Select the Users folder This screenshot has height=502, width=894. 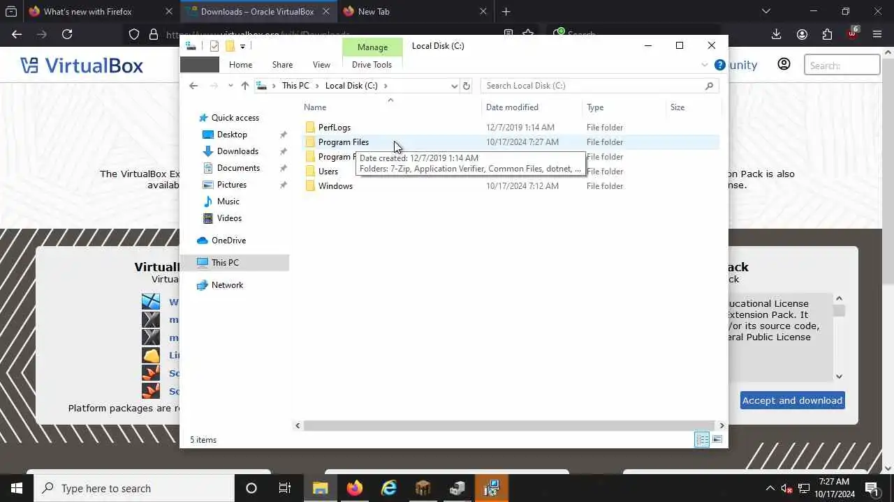[328, 172]
